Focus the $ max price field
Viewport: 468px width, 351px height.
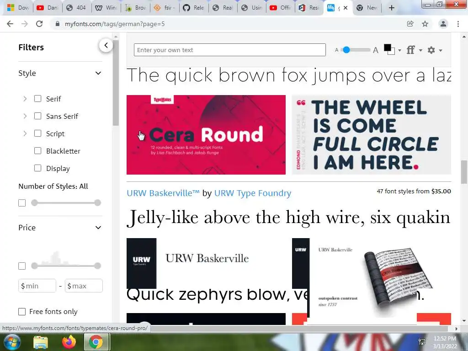pos(84,286)
